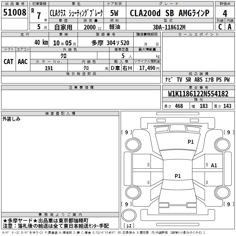
Task: Select the vehicle history value 自家用
Action: pyautogui.click(x=63, y=27)
